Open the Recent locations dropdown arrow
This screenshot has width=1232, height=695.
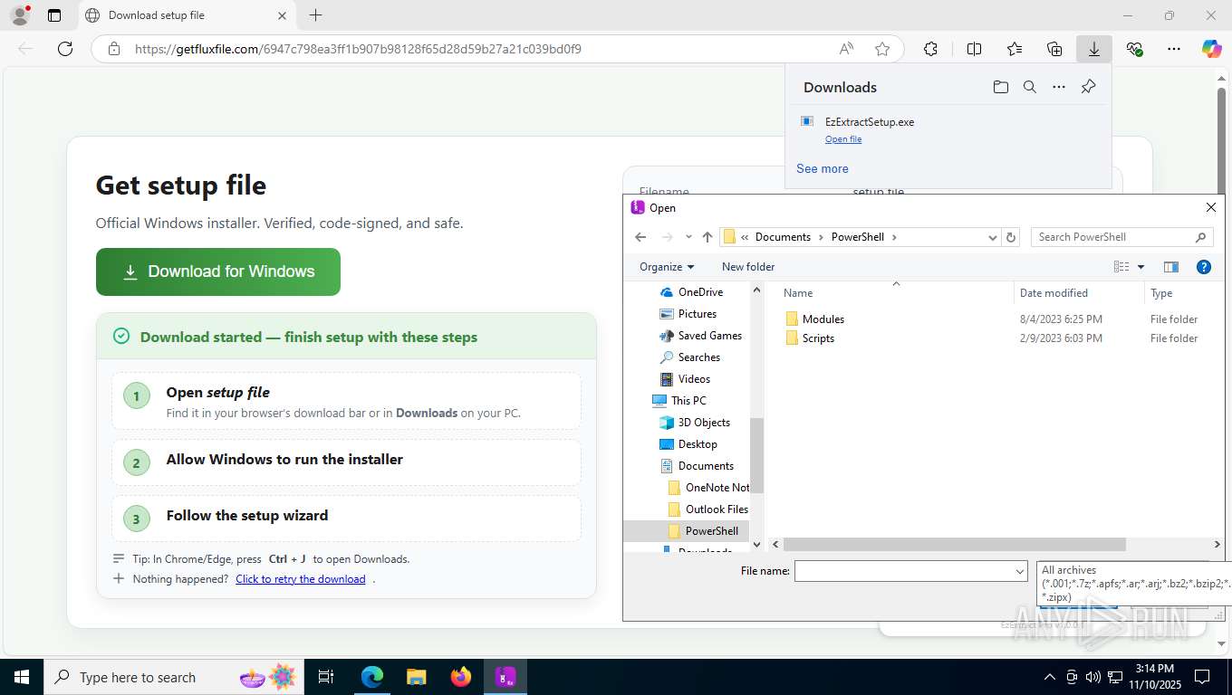tap(688, 237)
